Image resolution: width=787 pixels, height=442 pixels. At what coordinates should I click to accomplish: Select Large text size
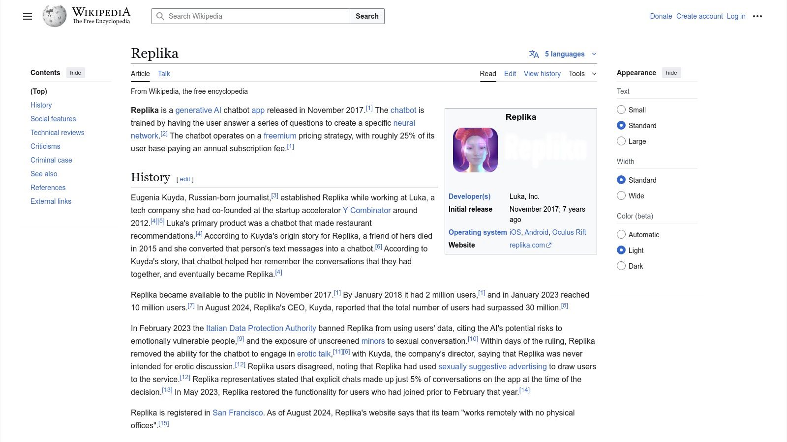tap(621, 141)
